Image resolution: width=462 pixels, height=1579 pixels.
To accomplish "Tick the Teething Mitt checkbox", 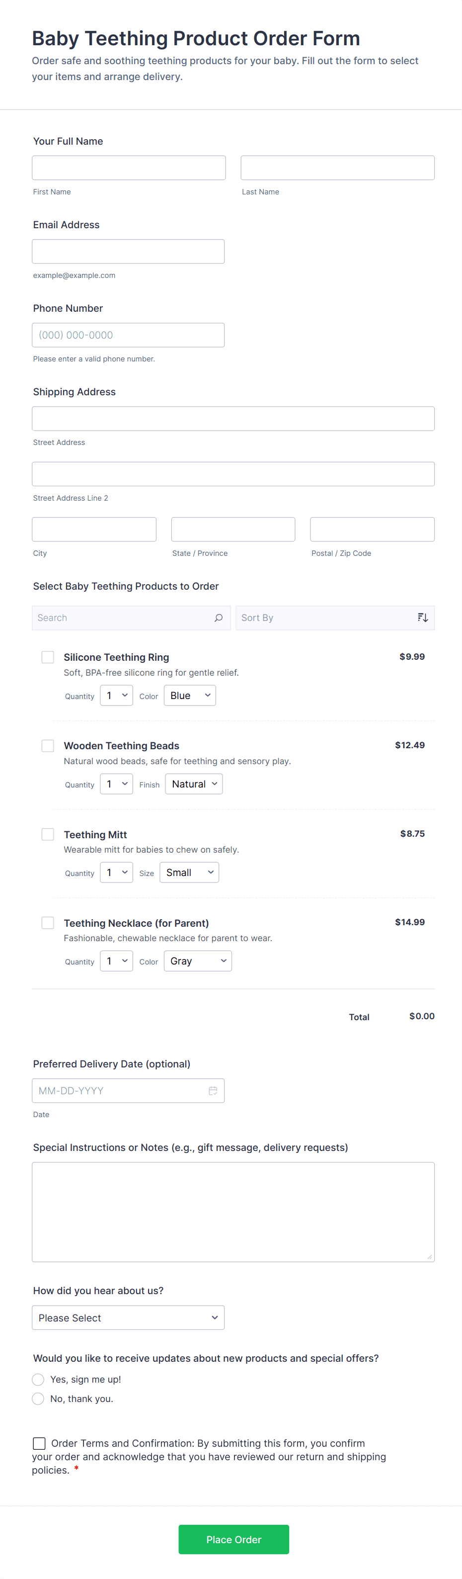I will coord(48,834).
